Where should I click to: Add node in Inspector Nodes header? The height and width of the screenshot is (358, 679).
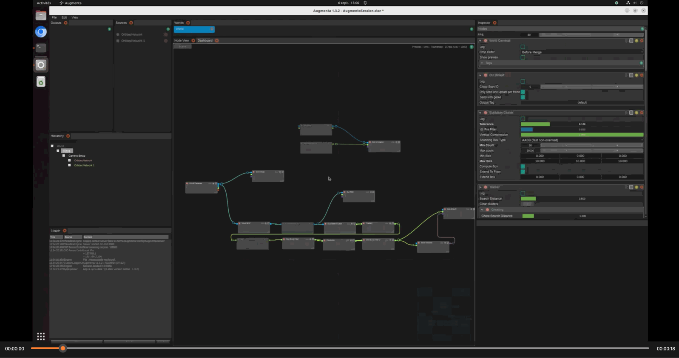[x=642, y=29]
